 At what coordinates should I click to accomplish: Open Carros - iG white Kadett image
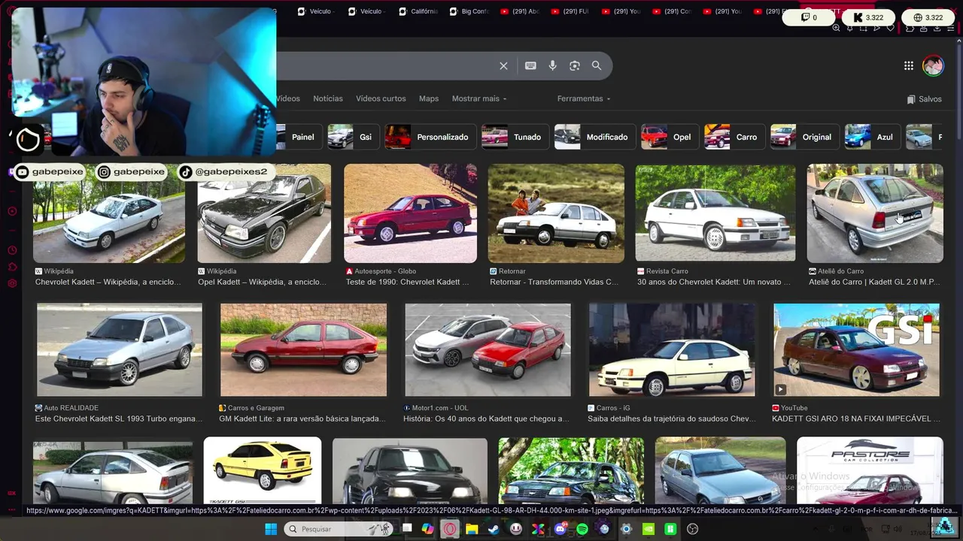(x=672, y=349)
